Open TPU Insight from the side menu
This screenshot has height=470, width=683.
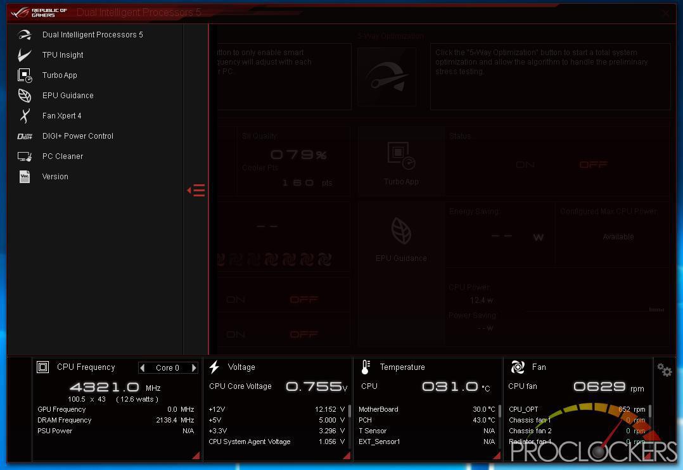63,55
